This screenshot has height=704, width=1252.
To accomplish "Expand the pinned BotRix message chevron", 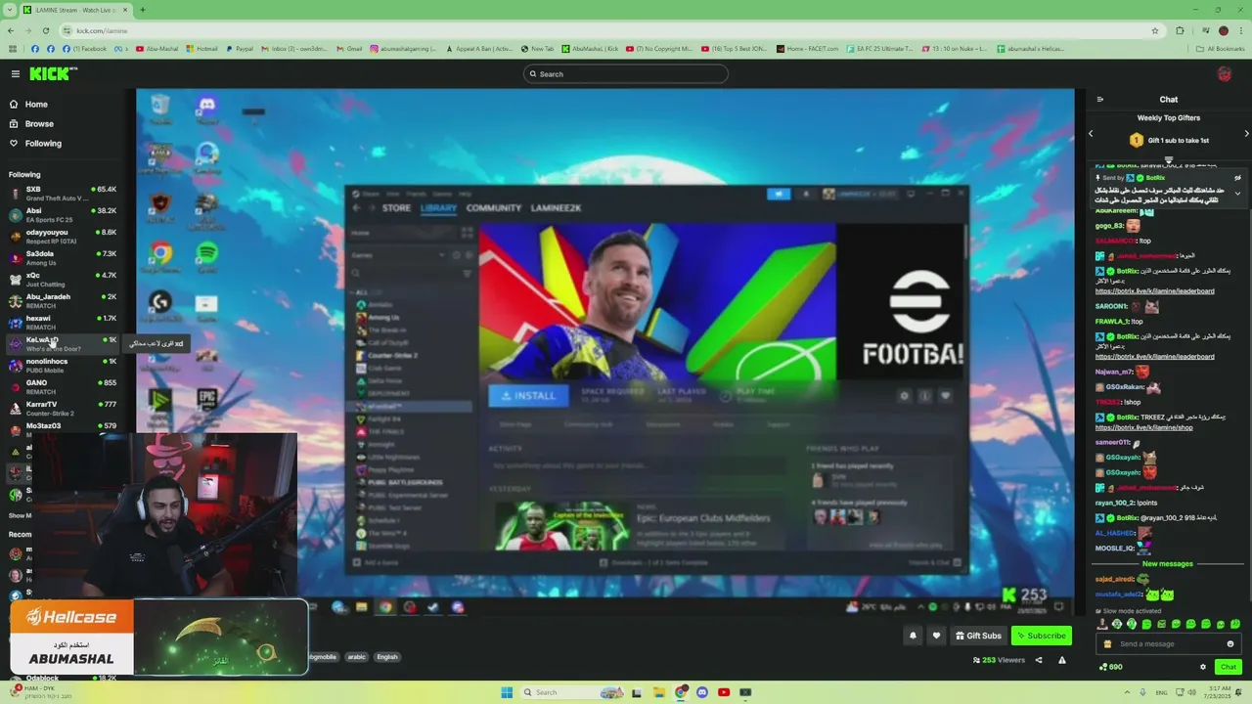I will (1237, 194).
